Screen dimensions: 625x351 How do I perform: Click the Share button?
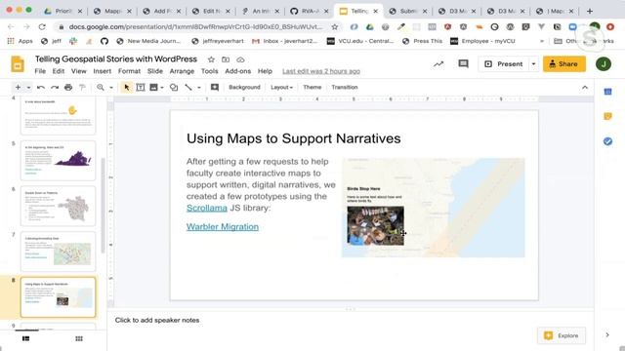click(564, 64)
